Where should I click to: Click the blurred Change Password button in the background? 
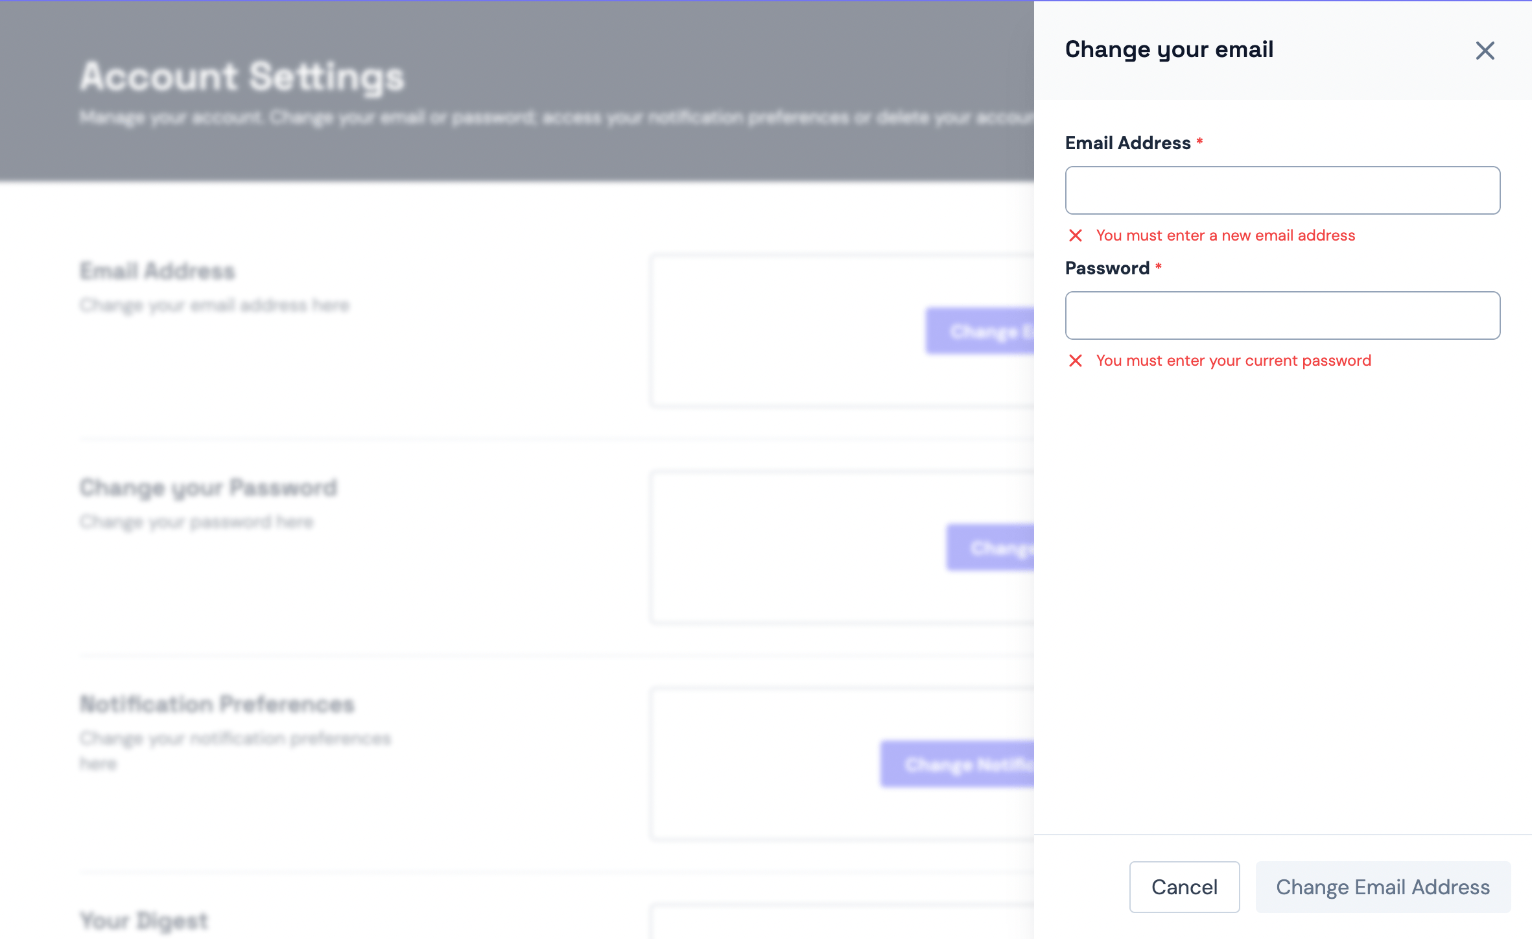click(x=991, y=548)
